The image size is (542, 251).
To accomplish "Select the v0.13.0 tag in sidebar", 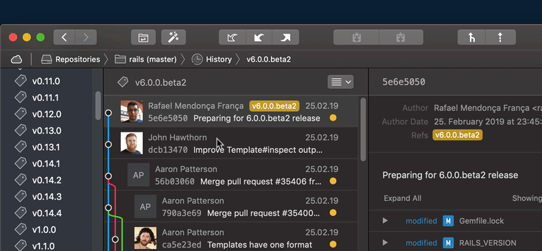I will 47,131.
